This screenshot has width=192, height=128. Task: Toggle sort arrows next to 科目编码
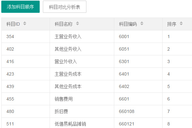coord(142,24)
